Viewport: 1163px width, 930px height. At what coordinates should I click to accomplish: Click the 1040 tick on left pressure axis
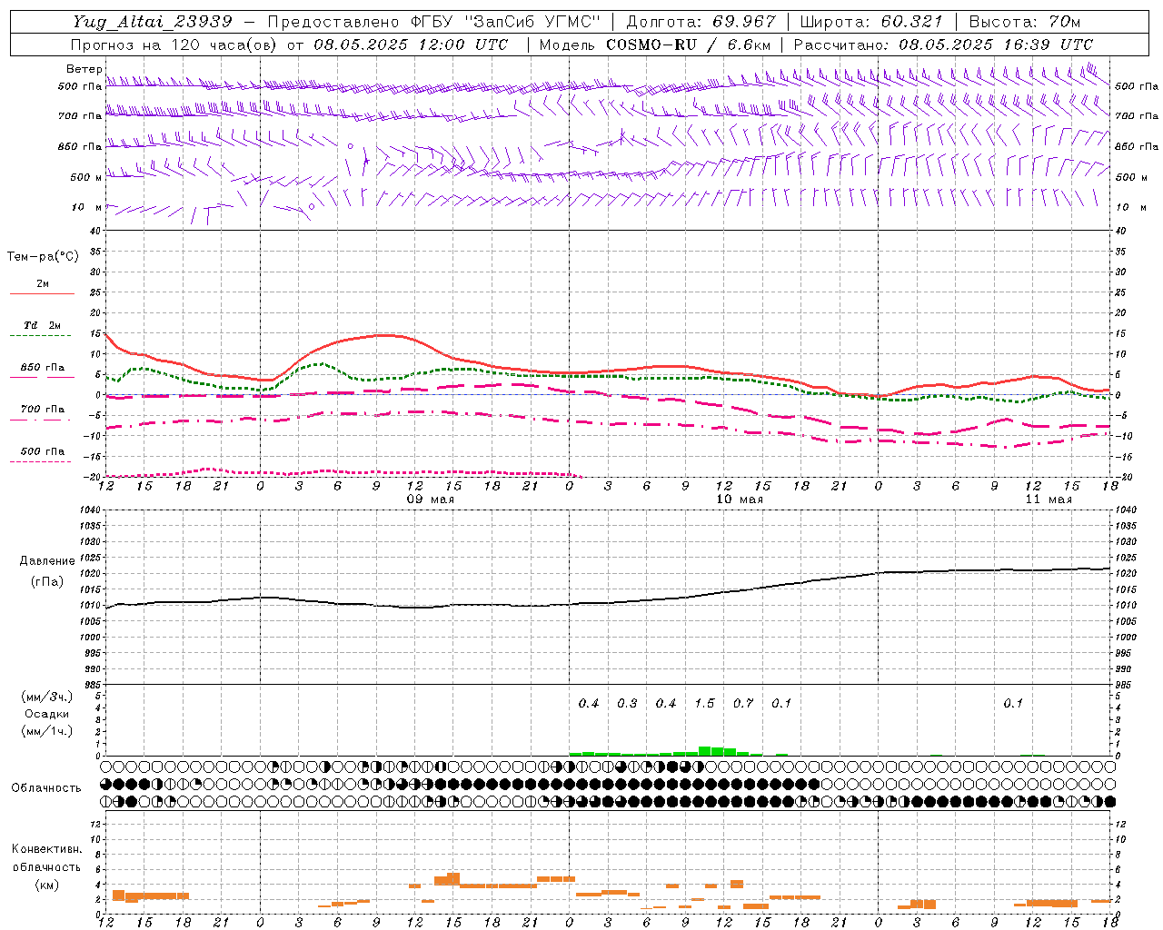tap(88, 510)
